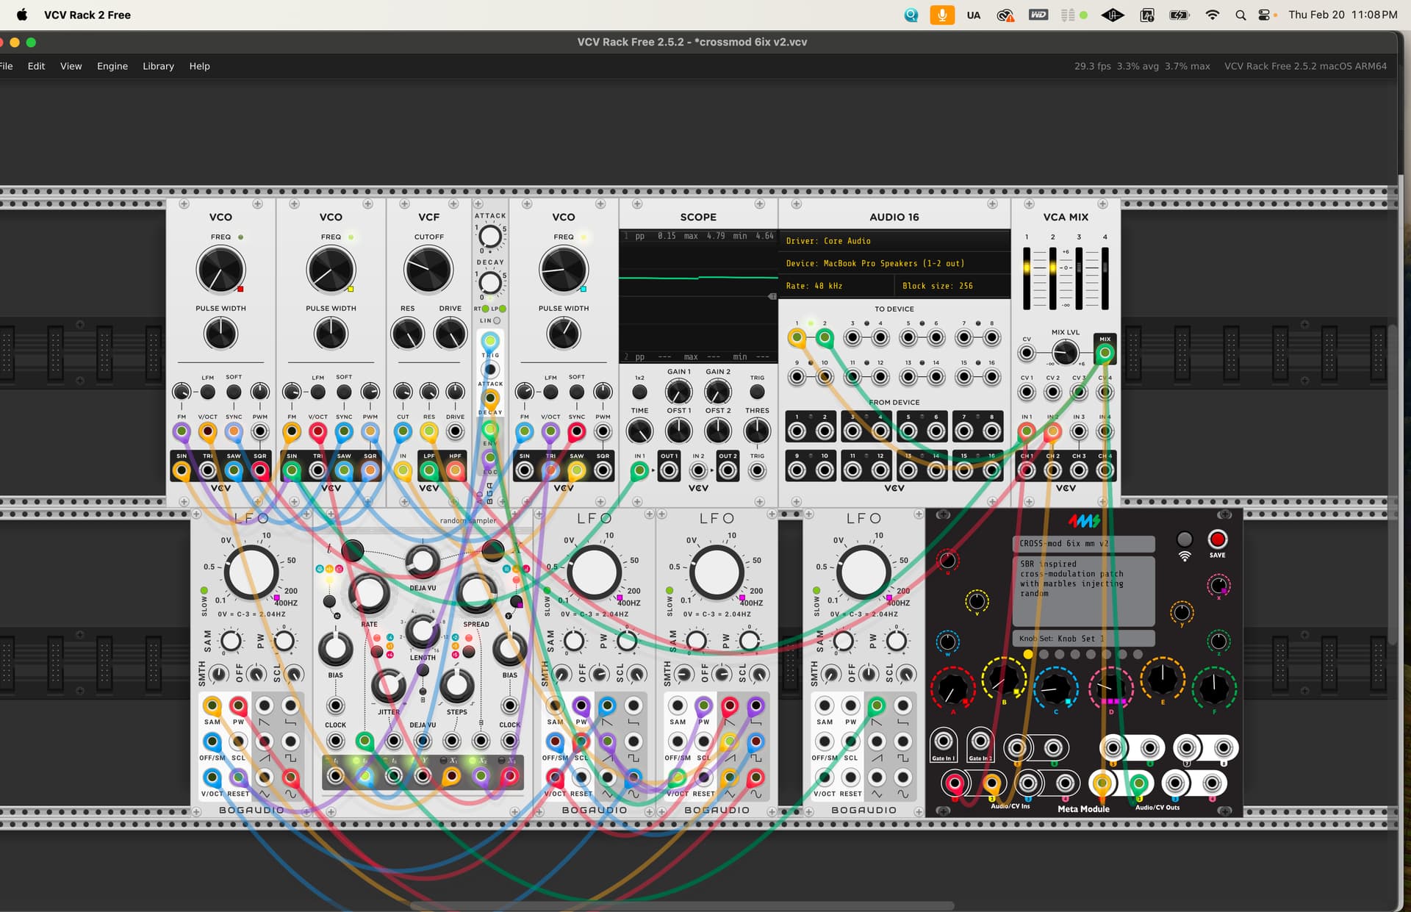Click the CROSS-mod 6ix mm v2 patch name field
The width and height of the screenshot is (1411, 912).
pyautogui.click(x=1083, y=544)
